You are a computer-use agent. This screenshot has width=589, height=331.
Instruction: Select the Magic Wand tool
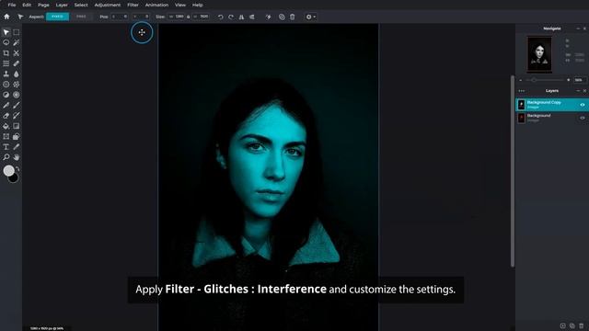(17, 43)
